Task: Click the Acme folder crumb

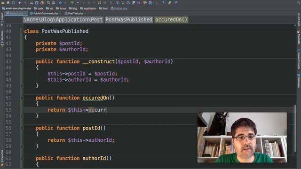Action: [61, 8]
